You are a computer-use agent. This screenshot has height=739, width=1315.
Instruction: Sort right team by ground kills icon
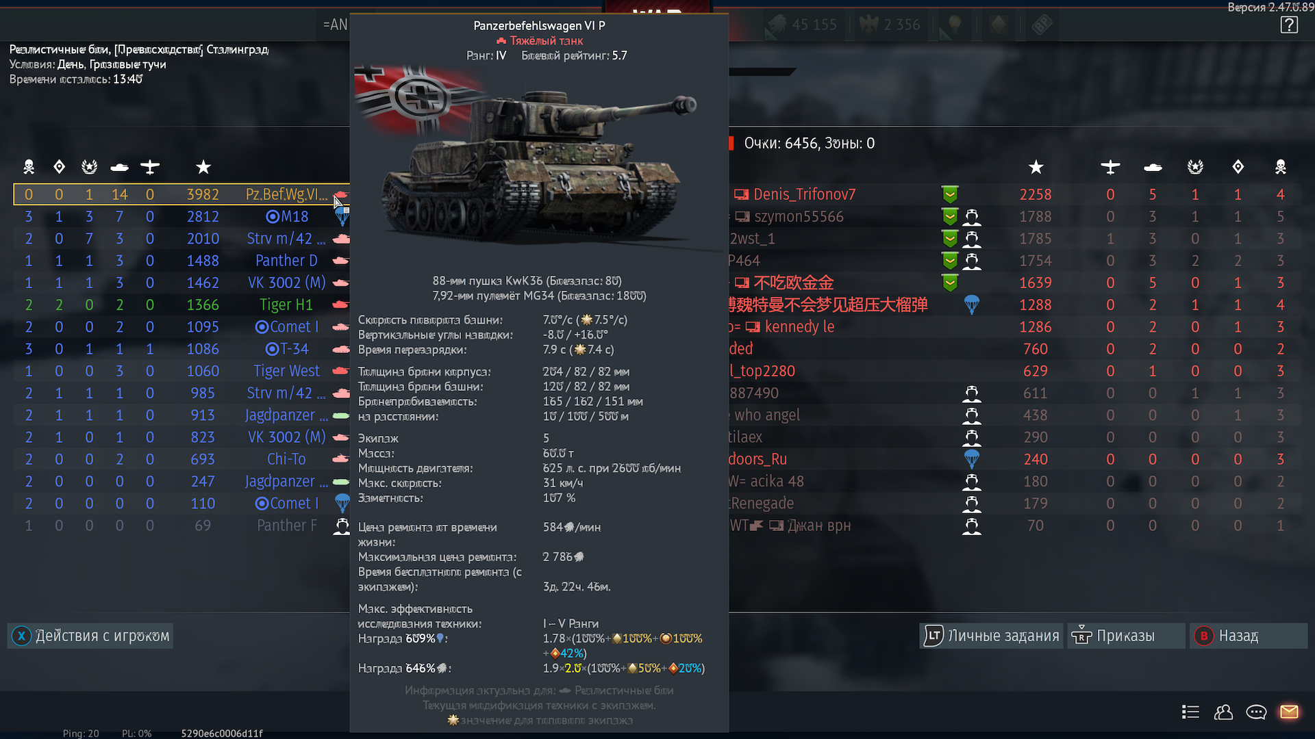point(1153,167)
